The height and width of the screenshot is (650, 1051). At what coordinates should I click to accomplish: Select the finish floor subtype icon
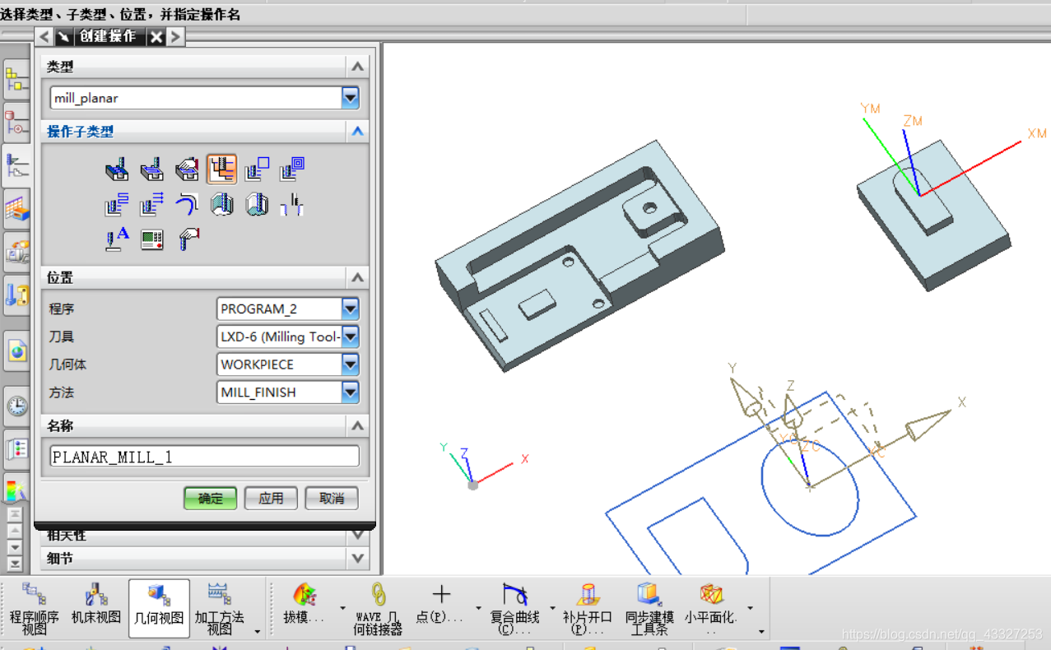tap(257, 204)
